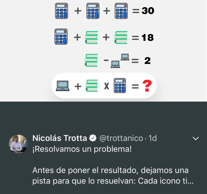Click the calculator in the highlighted final equation
Screen dimensions: 207x194
[120, 86]
